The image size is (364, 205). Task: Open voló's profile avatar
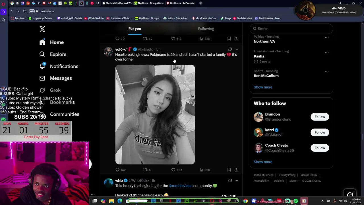(108, 52)
